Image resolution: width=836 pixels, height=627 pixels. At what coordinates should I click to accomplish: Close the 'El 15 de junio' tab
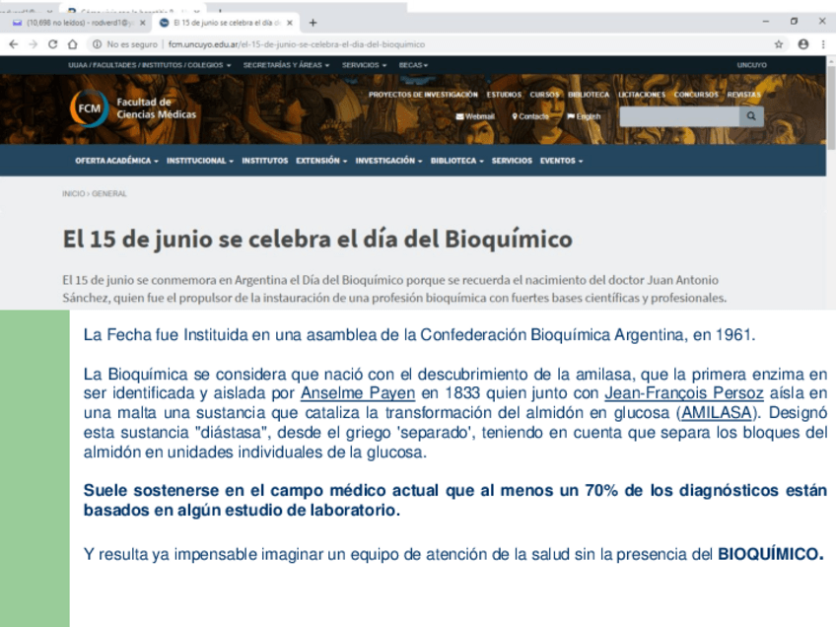(290, 23)
